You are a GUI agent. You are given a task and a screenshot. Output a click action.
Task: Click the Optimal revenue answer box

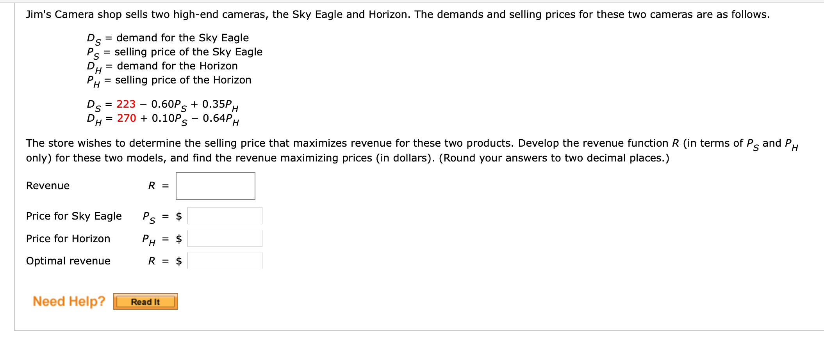(225, 261)
